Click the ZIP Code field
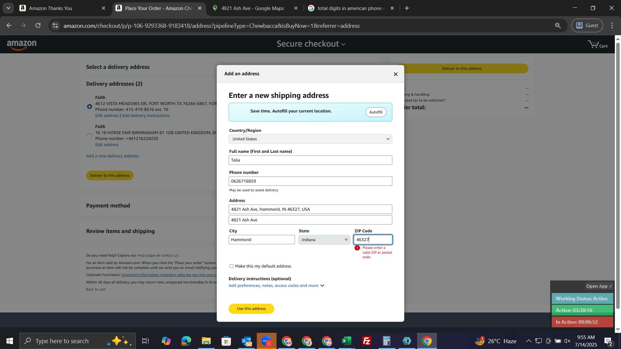Viewport: 621px width, 349px height. (x=373, y=240)
